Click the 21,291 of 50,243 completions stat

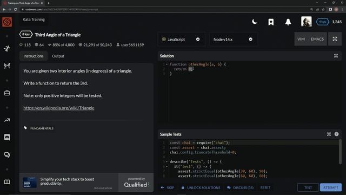click(x=95, y=45)
